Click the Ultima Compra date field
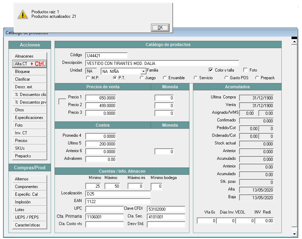The width and height of the screenshot is (302, 239). coord(256,98)
